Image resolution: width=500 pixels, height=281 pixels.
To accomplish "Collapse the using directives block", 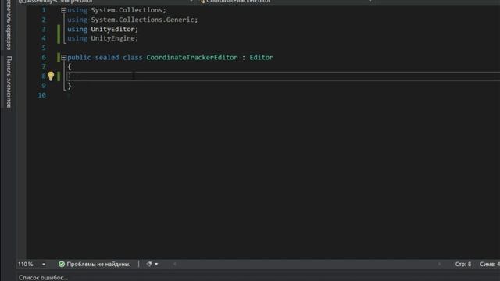I will [x=63, y=10].
